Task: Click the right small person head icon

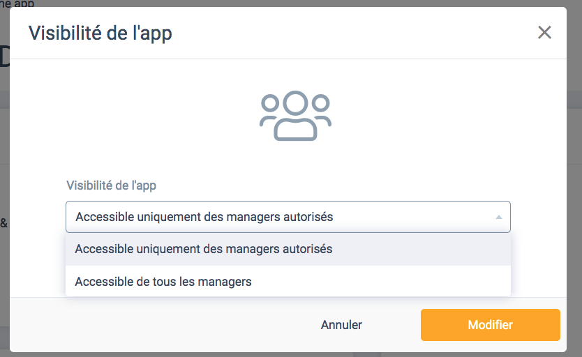Action: click(x=321, y=102)
